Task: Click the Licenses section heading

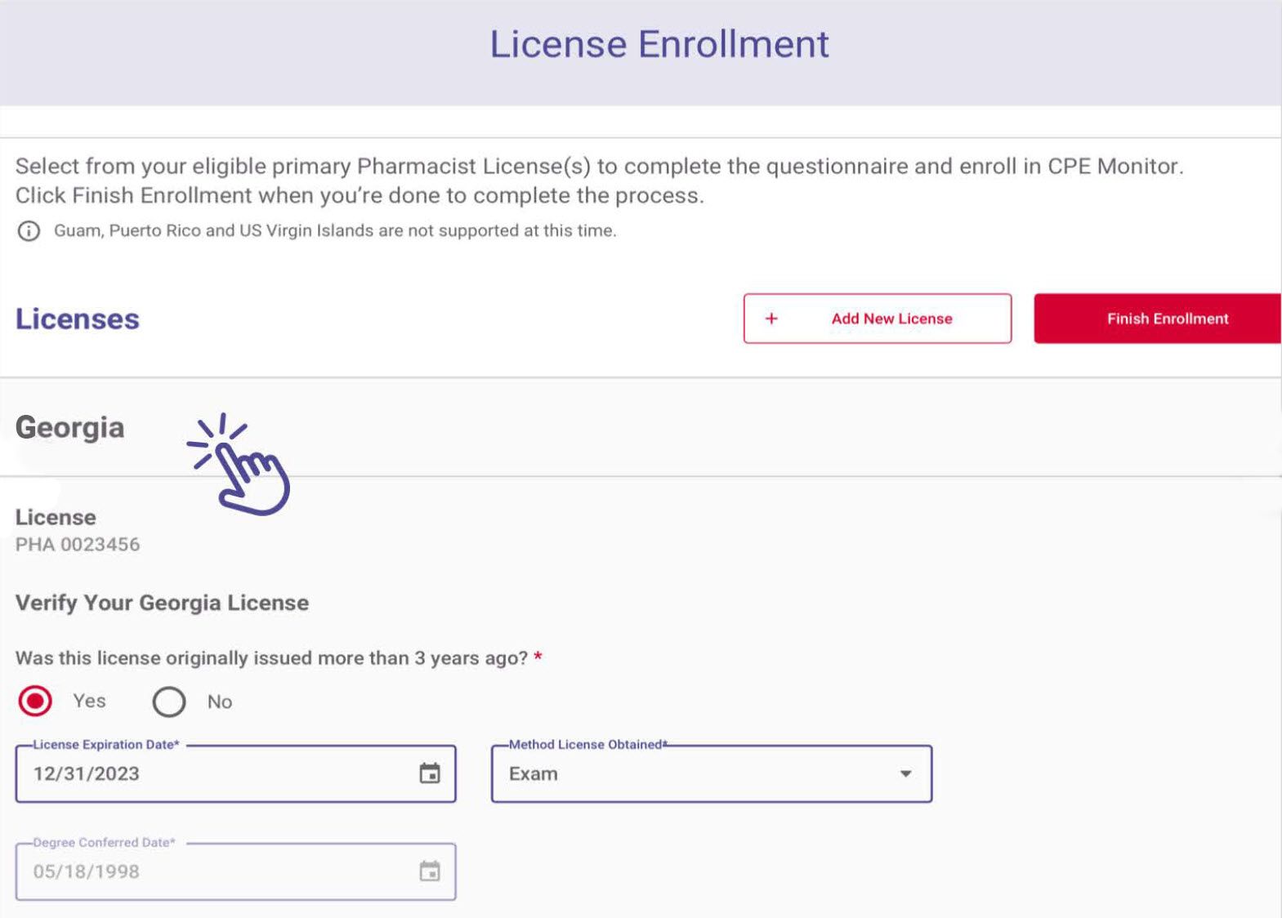Action: [x=78, y=319]
